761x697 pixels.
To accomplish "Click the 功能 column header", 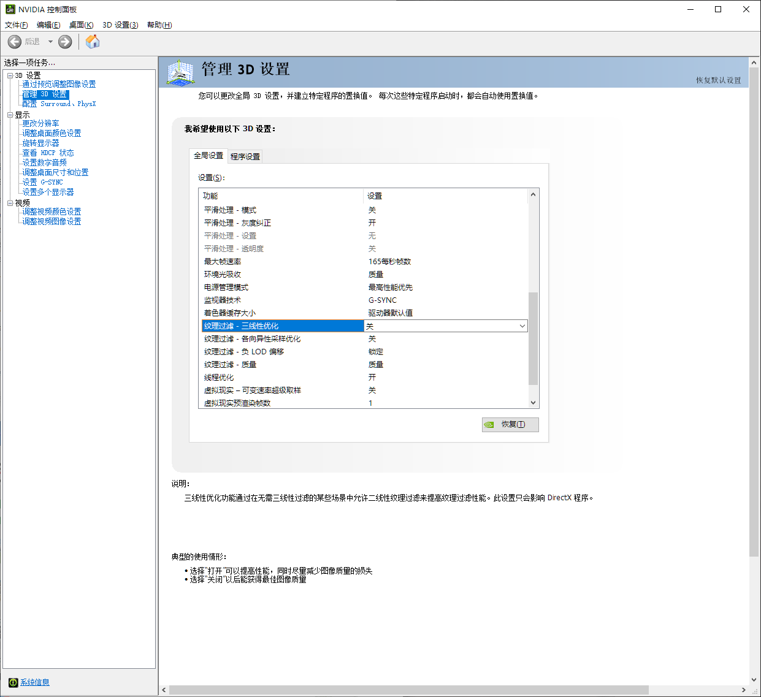I will [x=281, y=196].
